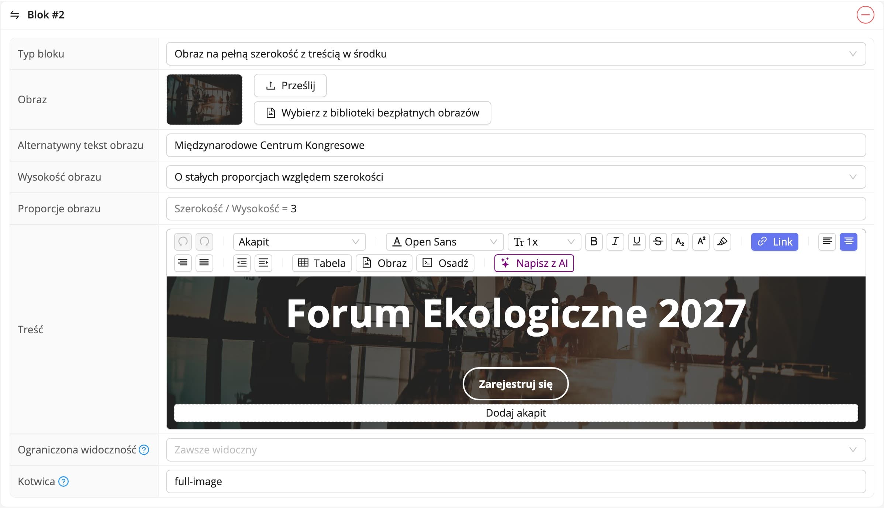Click the Proporcje obrazu input field

516,209
